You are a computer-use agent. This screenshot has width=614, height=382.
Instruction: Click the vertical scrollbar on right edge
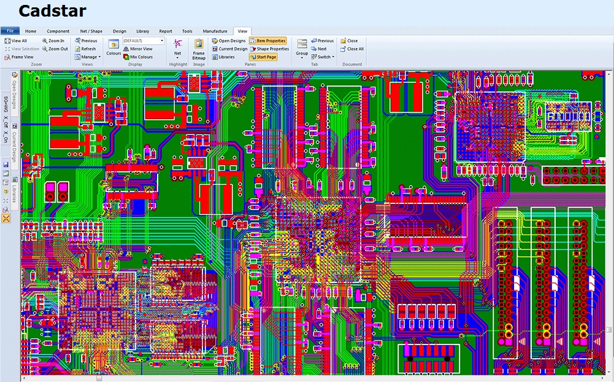[609, 223]
